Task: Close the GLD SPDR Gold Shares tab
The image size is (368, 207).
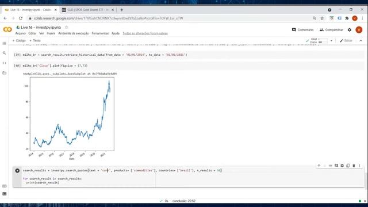Action: click(x=113, y=10)
